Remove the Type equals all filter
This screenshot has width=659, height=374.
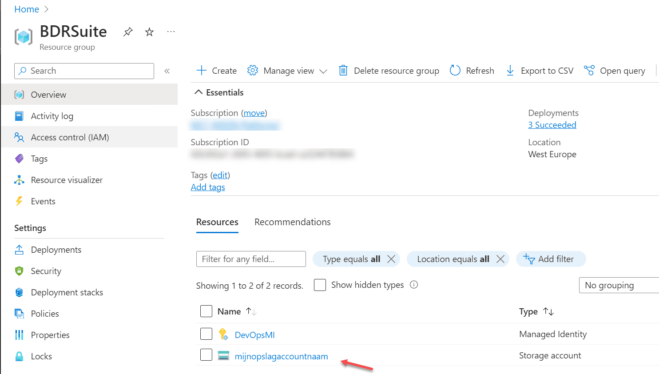click(391, 259)
